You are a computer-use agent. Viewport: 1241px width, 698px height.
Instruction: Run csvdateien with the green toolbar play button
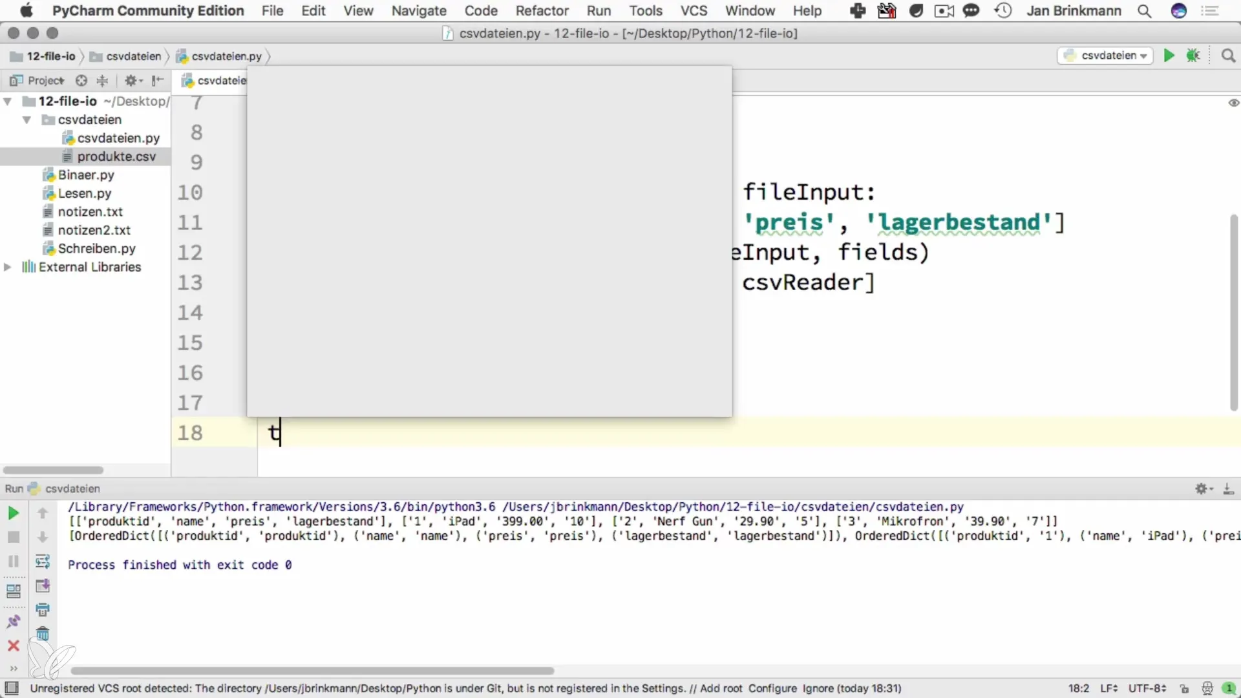click(1169, 56)
